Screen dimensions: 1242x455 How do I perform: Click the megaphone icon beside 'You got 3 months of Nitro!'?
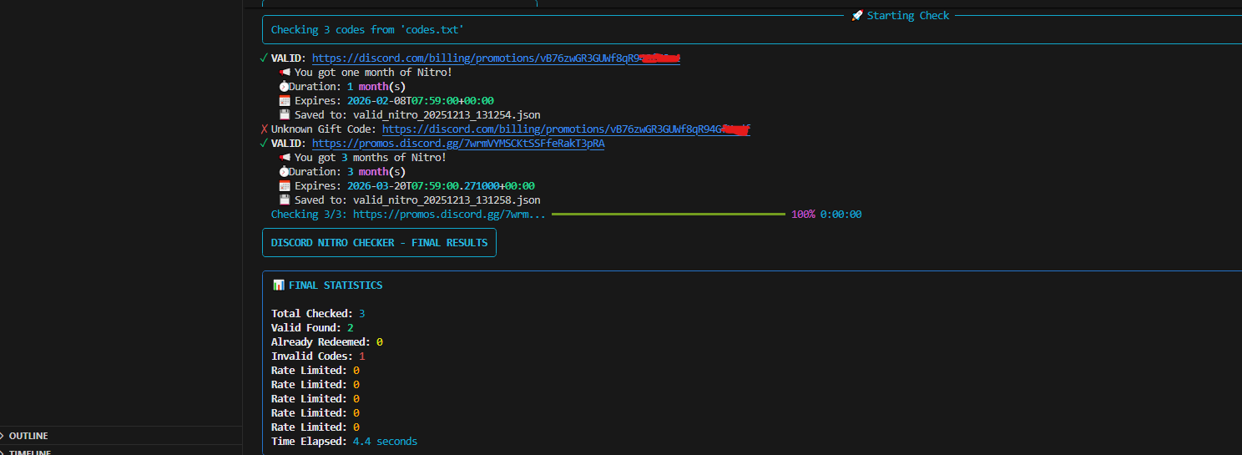click(x=285, y=158)
